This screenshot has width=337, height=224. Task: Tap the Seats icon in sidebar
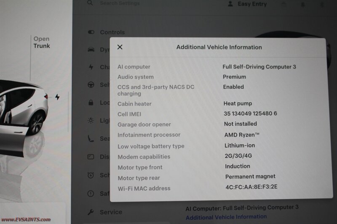click(x=91, y=139)
